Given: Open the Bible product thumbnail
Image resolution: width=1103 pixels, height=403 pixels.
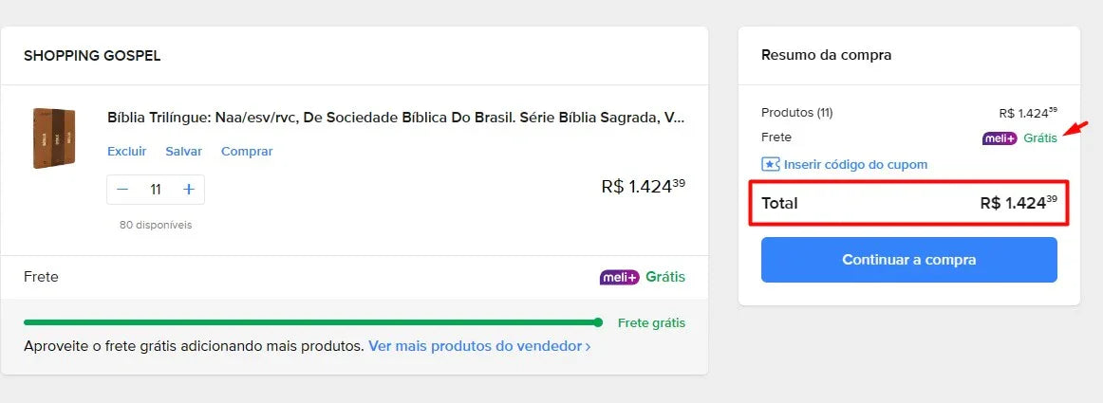Looking at the screenshot, I should 54,137.
